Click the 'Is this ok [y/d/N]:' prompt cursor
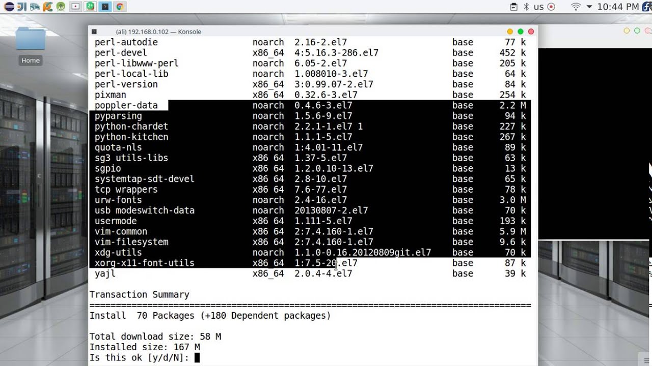Image resolution: width=652 pixels, height=366 pixels. tap(197, 358)
